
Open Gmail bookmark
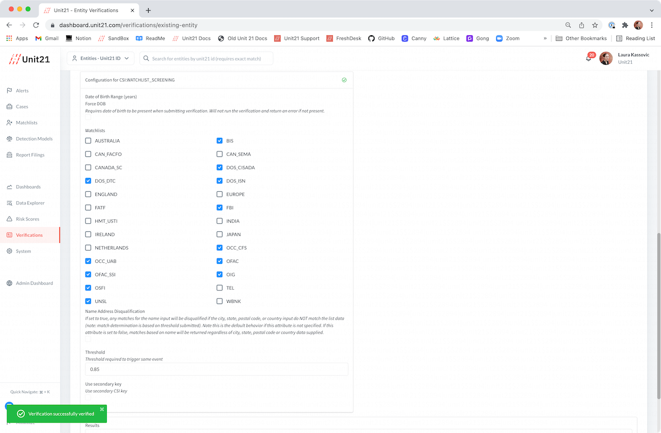tap(47, 39)
